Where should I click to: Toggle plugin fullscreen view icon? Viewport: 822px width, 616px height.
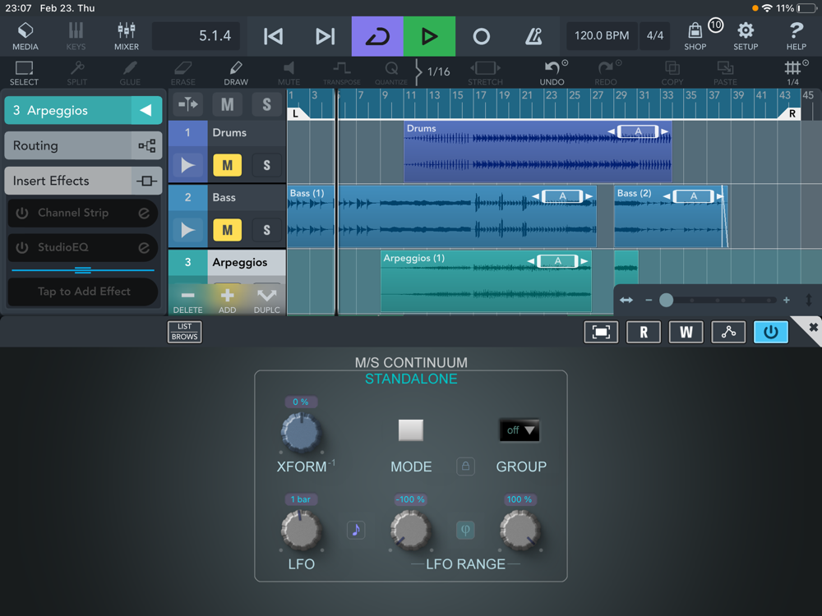point(601,332)
